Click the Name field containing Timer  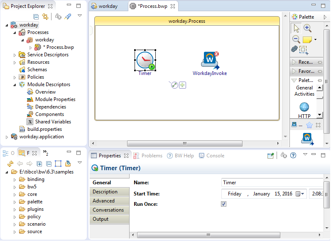tap(272, 183)
